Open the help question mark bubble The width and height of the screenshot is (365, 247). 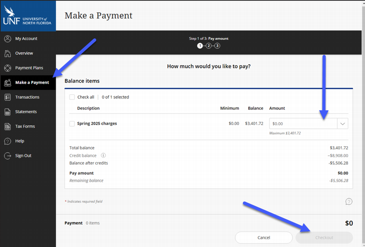(349, 201)
